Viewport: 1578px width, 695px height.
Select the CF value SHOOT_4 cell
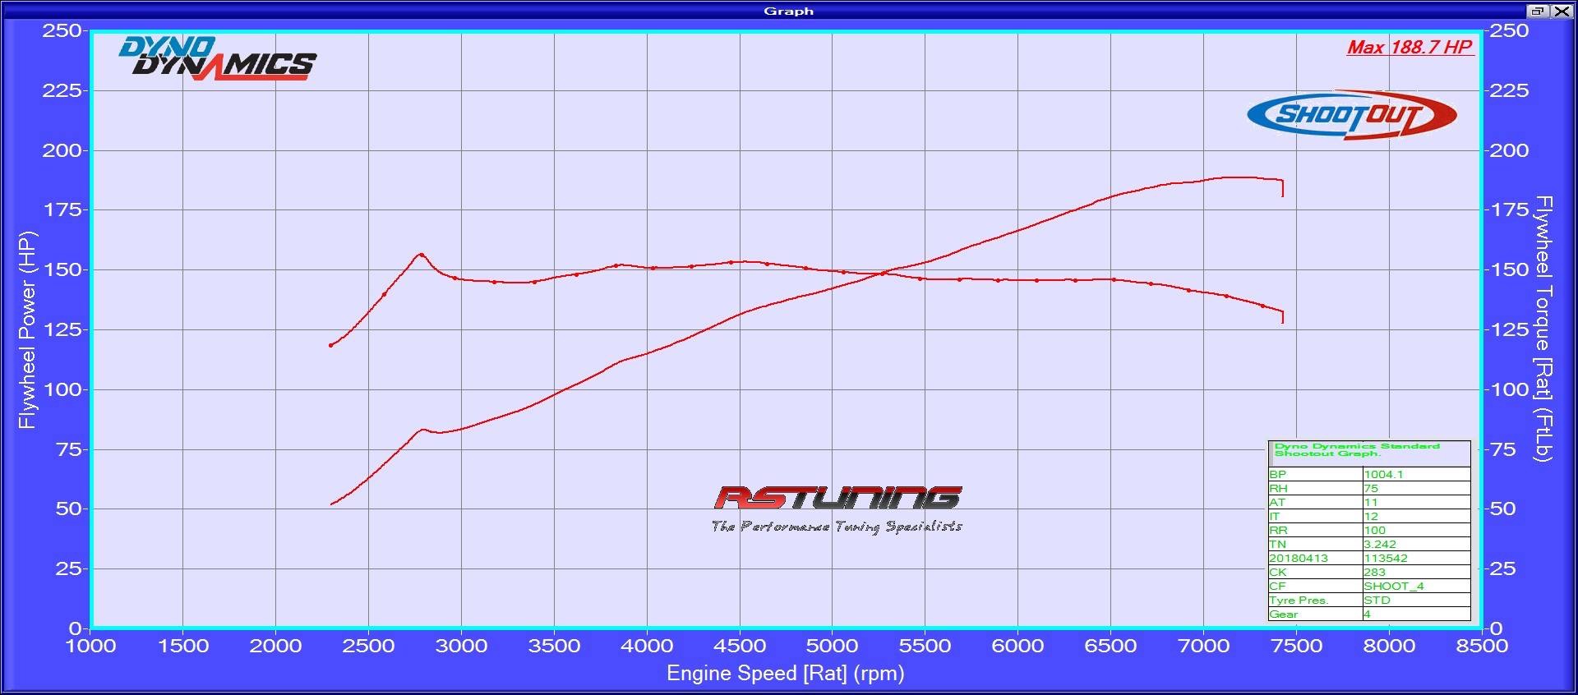coord(1415,587)
